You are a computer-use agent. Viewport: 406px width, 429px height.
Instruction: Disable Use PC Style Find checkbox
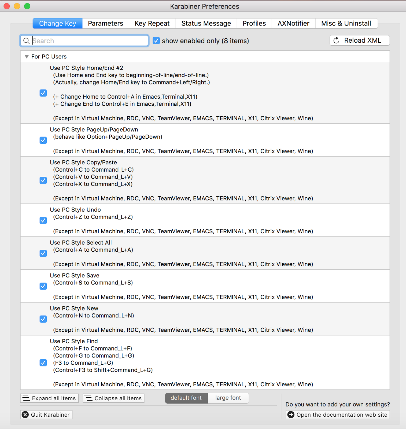pos(43,363)
